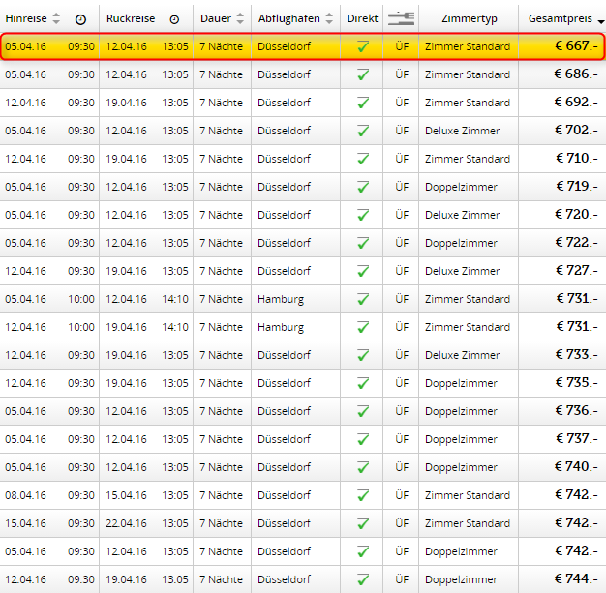The width and height of the screenshot is (606, 593).
Task: Click green checkmark in the € 727 row
Action: (363, 271)
